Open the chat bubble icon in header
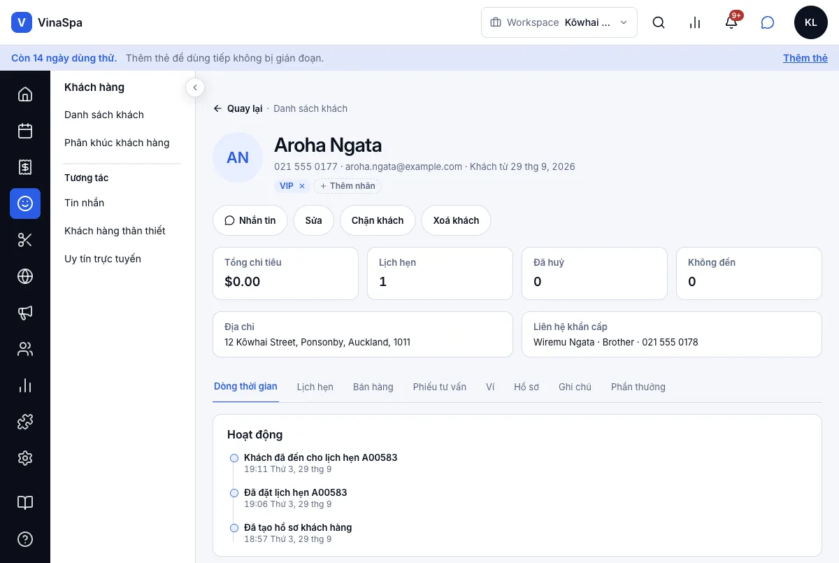 tap(768, 22)
